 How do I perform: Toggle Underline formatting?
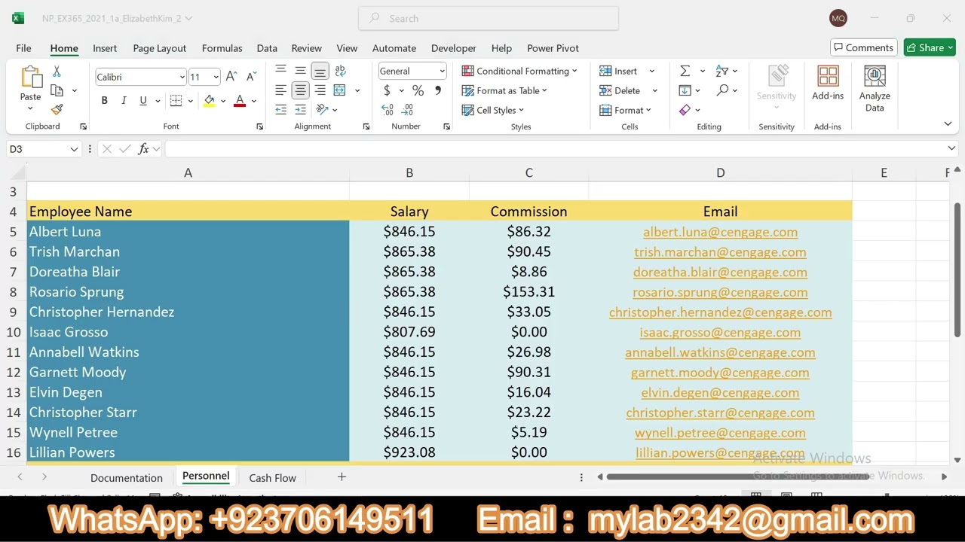(143, 100)
